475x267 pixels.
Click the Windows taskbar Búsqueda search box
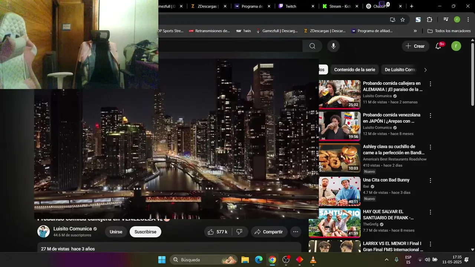(204, 260)
